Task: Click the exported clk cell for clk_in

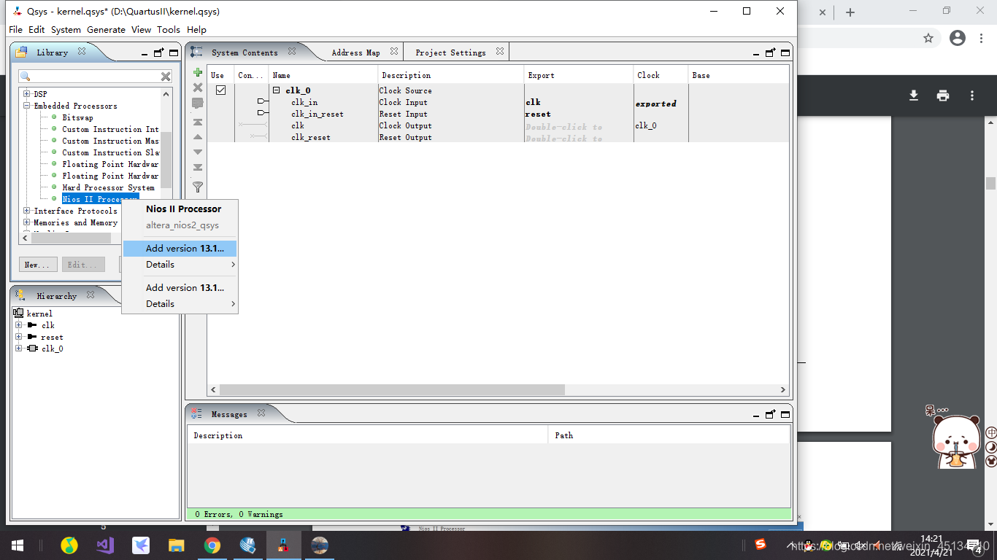Action: (x=578, y=102)
